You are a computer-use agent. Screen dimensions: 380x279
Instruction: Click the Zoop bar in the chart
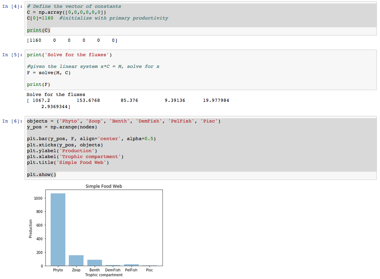(76, 260)
